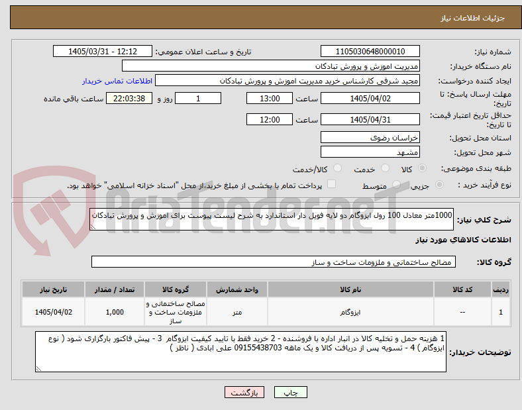
Task: Open اطلاعات تماس خریدار link
Action: [x=117, y=81]
